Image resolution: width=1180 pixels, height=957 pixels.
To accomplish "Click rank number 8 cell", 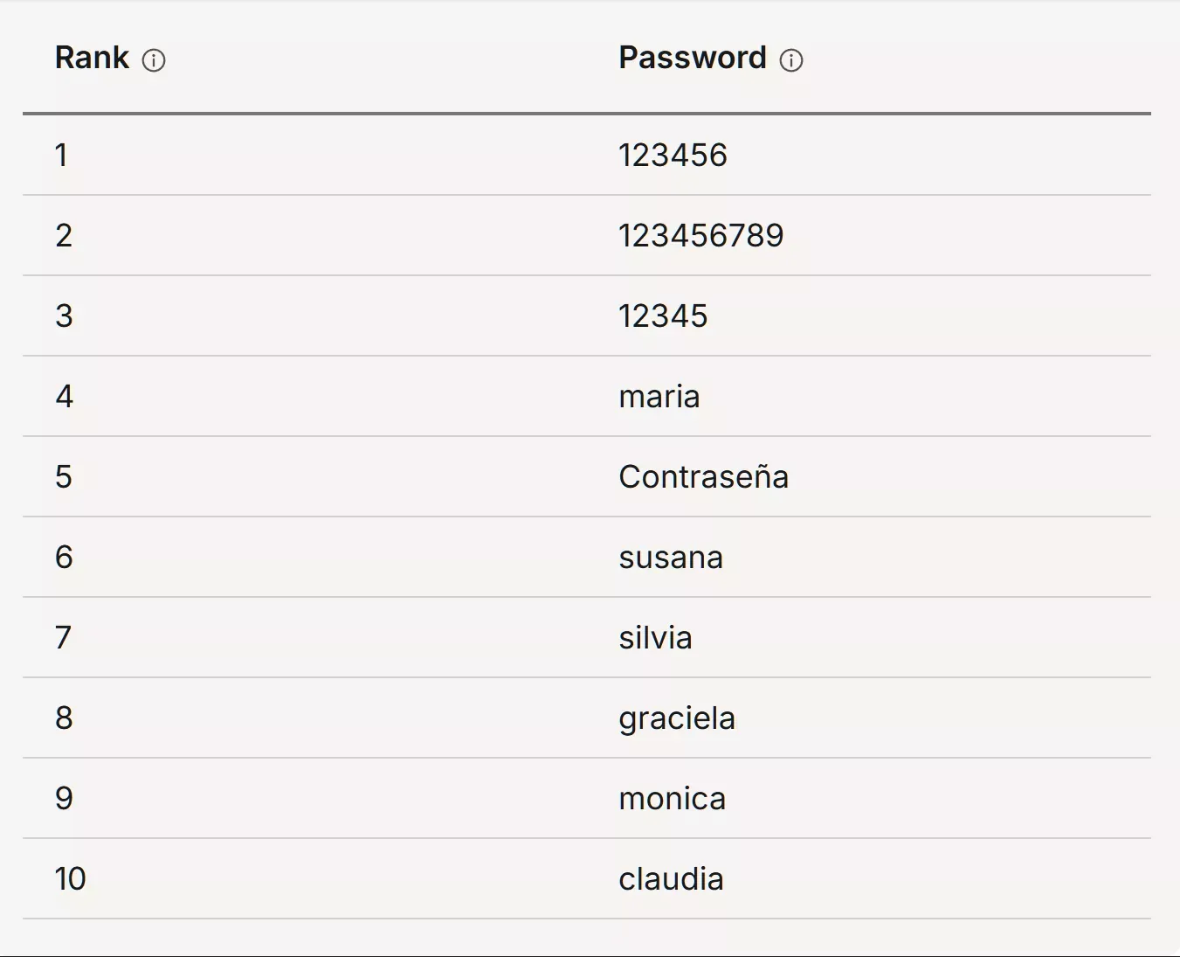I will click(x=64, y=718).
